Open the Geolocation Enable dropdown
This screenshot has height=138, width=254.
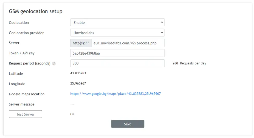tap(117, 22)
